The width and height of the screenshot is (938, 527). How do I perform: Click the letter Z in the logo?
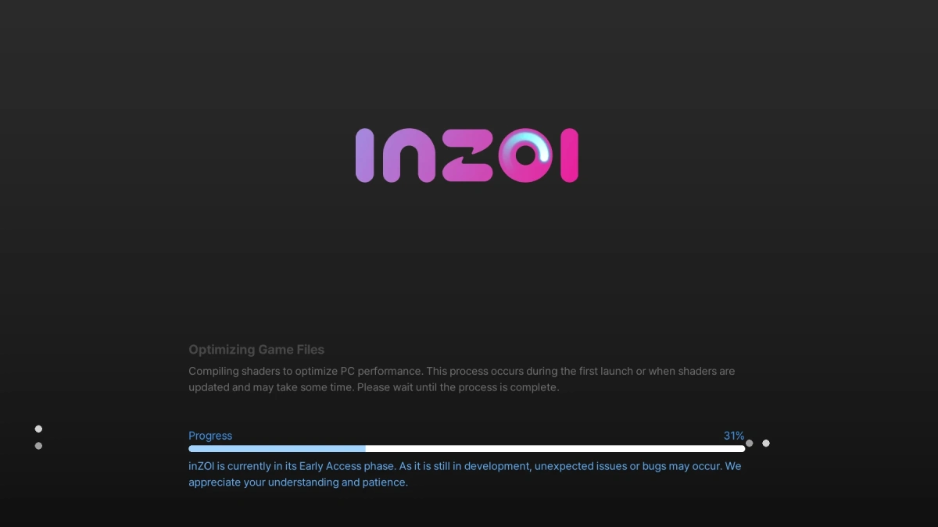point(468,155)
